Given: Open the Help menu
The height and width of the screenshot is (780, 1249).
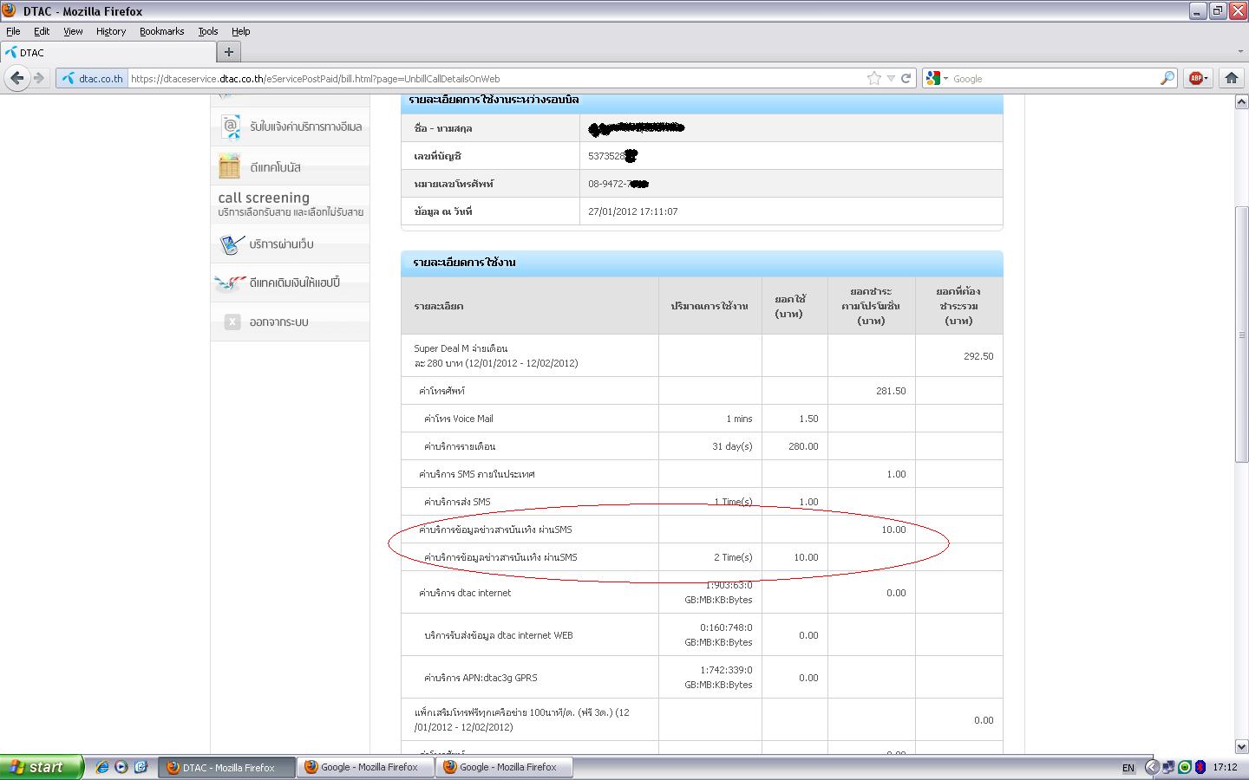Looking at the screenshot, I should [240, 31].
